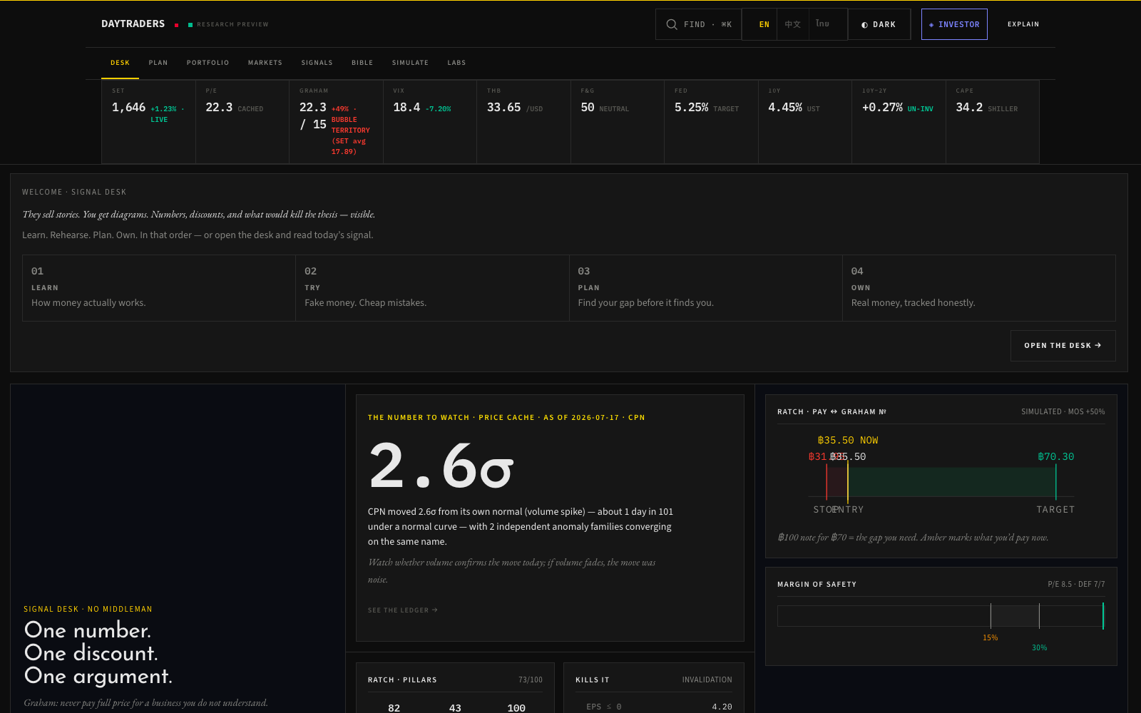Viewport: 1141px width, 713px height.
Task: Open the Bible tab
Action: tap(362, 63)
